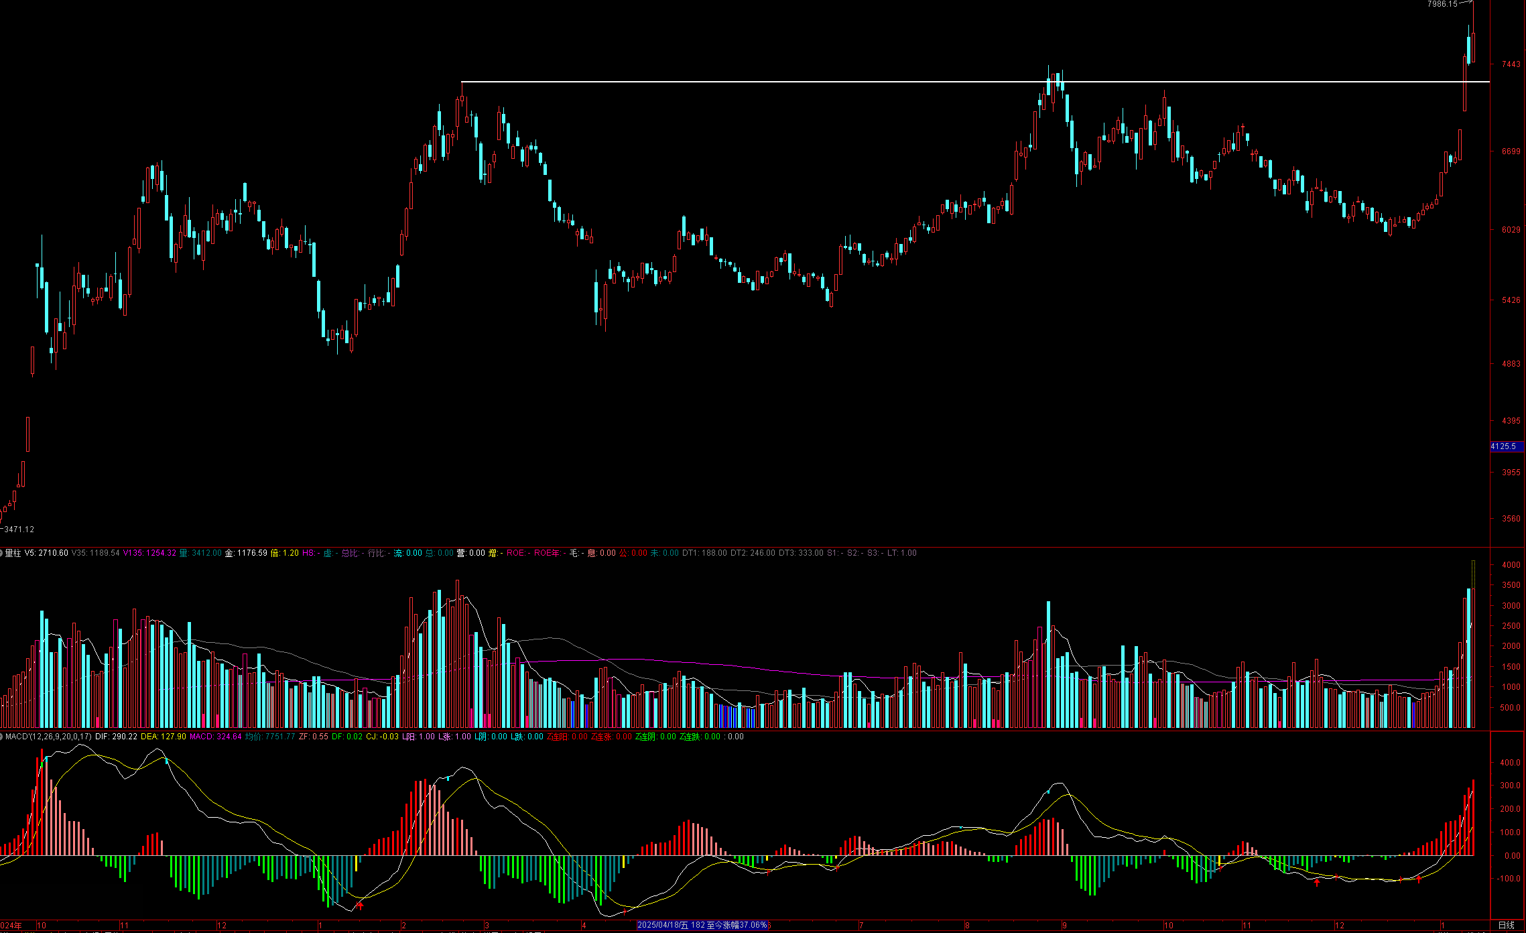Image resolution: width=1526 pixels, height=933 pixels.
Task: Click the blue 2025/04/18 date info tag
Action: (701, 925)
